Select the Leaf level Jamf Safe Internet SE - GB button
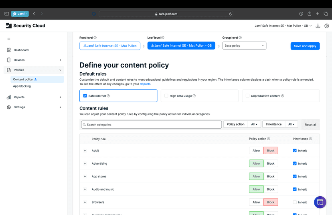Viewport: 332px width, 215px height. [181, 46]
